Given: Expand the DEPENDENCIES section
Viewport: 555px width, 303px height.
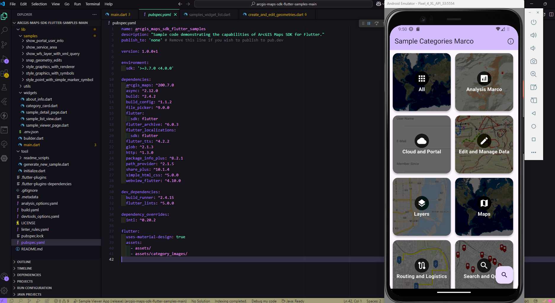Looking at the screenshot, I should pos(29,275).
